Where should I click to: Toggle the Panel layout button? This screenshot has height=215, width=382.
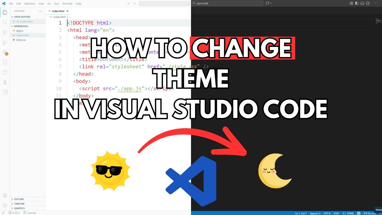point(362,3)
